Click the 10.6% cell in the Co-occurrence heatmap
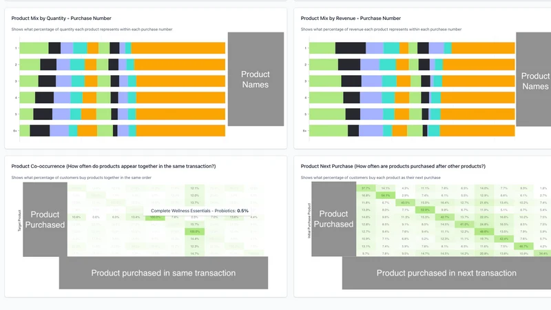 (x=76, y=217)
